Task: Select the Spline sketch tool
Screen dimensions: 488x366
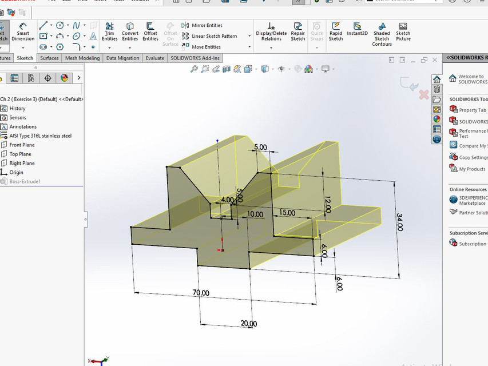Action: [x=76, y=26]
